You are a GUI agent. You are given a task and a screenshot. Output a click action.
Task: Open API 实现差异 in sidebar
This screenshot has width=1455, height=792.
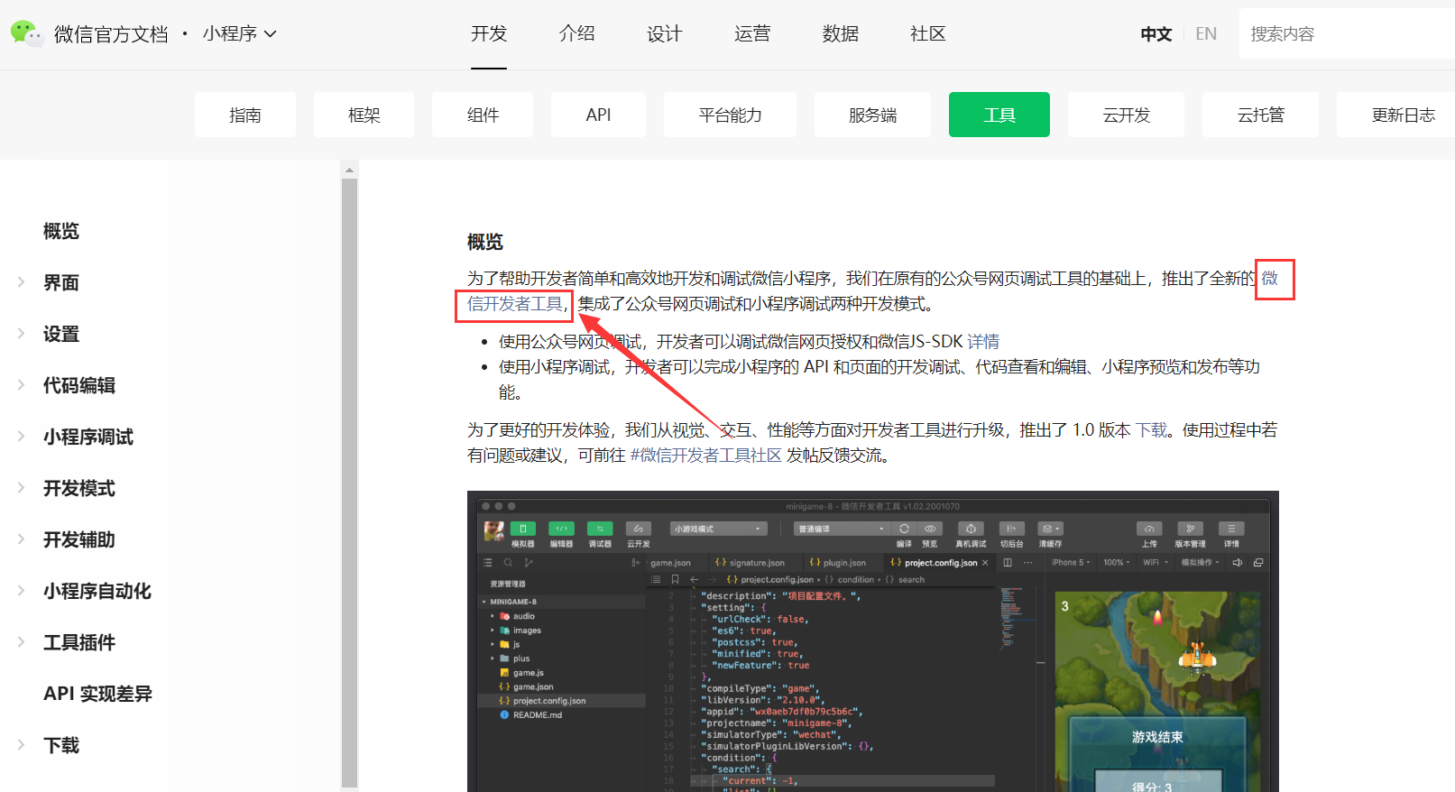97,694
